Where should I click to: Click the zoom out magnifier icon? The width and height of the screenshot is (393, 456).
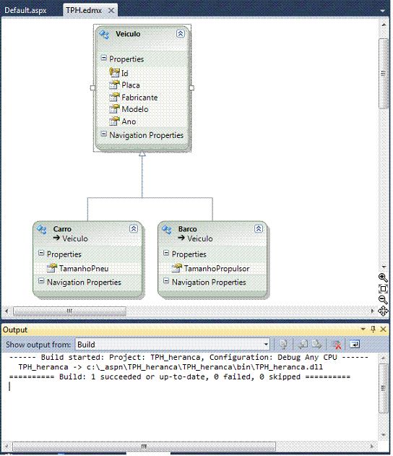click(x=383, y=299)
